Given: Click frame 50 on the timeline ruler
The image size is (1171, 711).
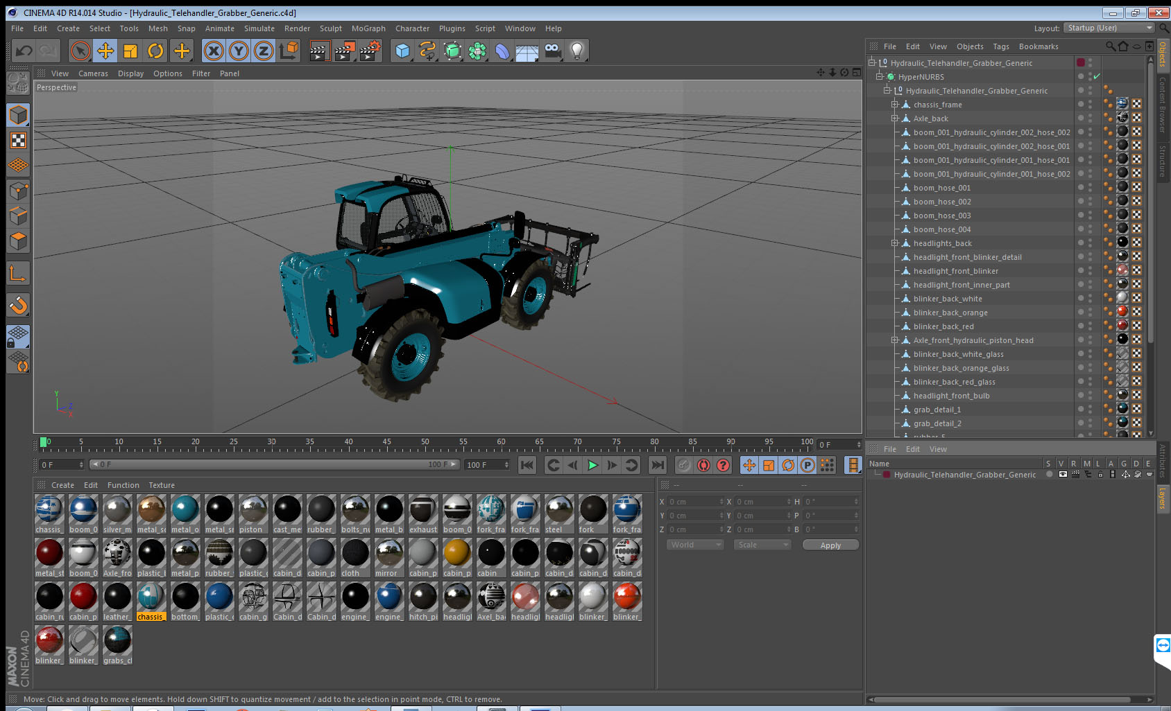Looking at the screenshot, I should point(425,442).
